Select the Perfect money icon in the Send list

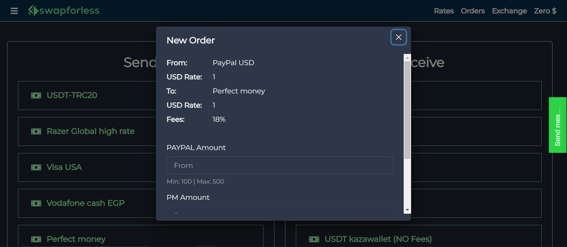click(x=36, y=239)
